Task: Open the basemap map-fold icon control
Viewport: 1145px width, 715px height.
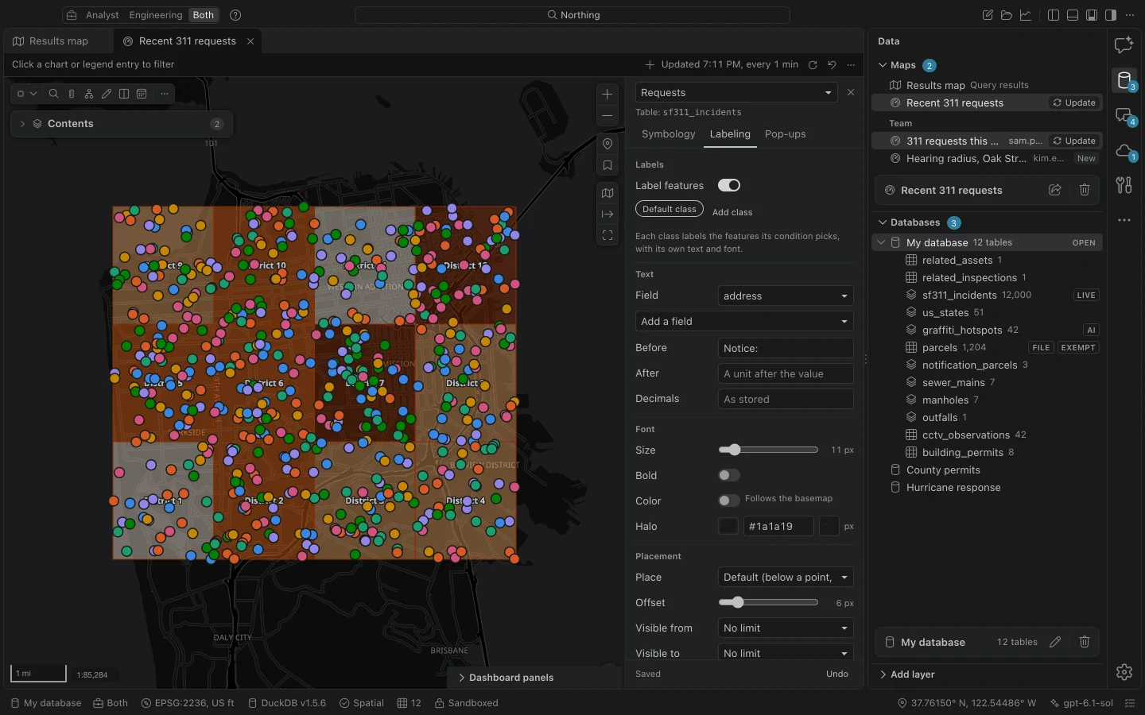Action: tap(607, 193)
